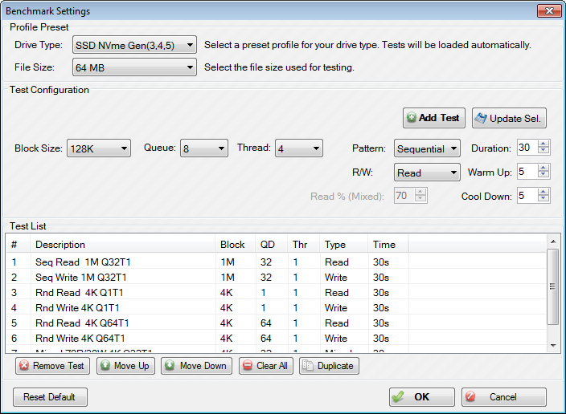Image resolution: width=566 pixels, height=414 pixels.
Task: Confirm settings with the OK button
Action: (x=421, y=397)
